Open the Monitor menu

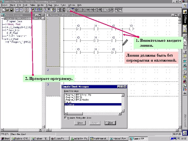[41, 5]
